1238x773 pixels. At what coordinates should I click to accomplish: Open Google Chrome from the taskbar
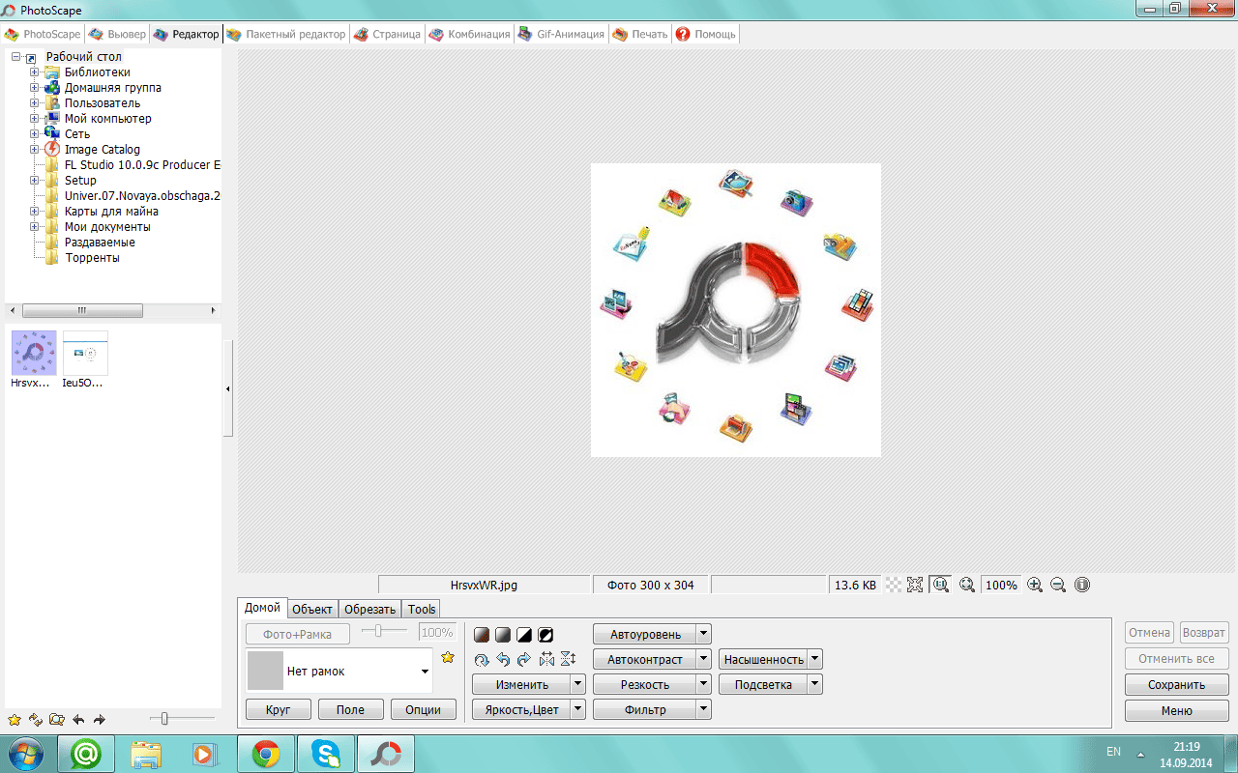click(266, 754)
